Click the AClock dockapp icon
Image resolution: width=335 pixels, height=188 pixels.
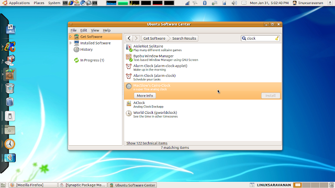(129, 103)
